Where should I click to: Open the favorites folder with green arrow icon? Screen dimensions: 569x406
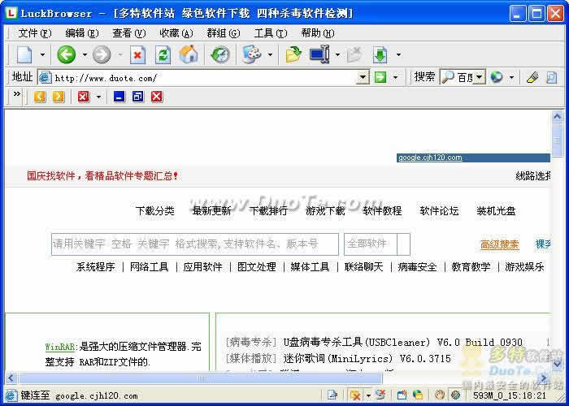pyautogui.click(x=293, y=54)
